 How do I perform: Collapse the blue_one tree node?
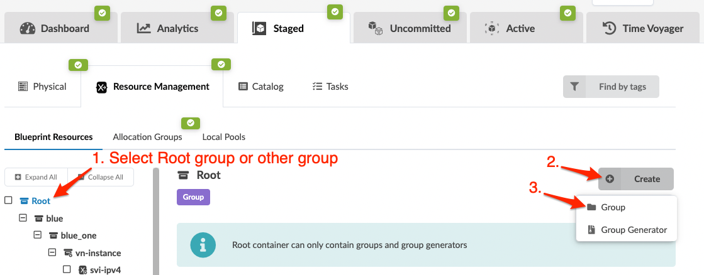pyautogui.click(x=38, y=235)
